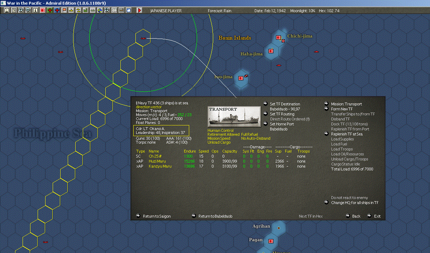Click Replenish TF at Sea label
The width and height of the screenshot is (430, 253).
coord(347,134)
